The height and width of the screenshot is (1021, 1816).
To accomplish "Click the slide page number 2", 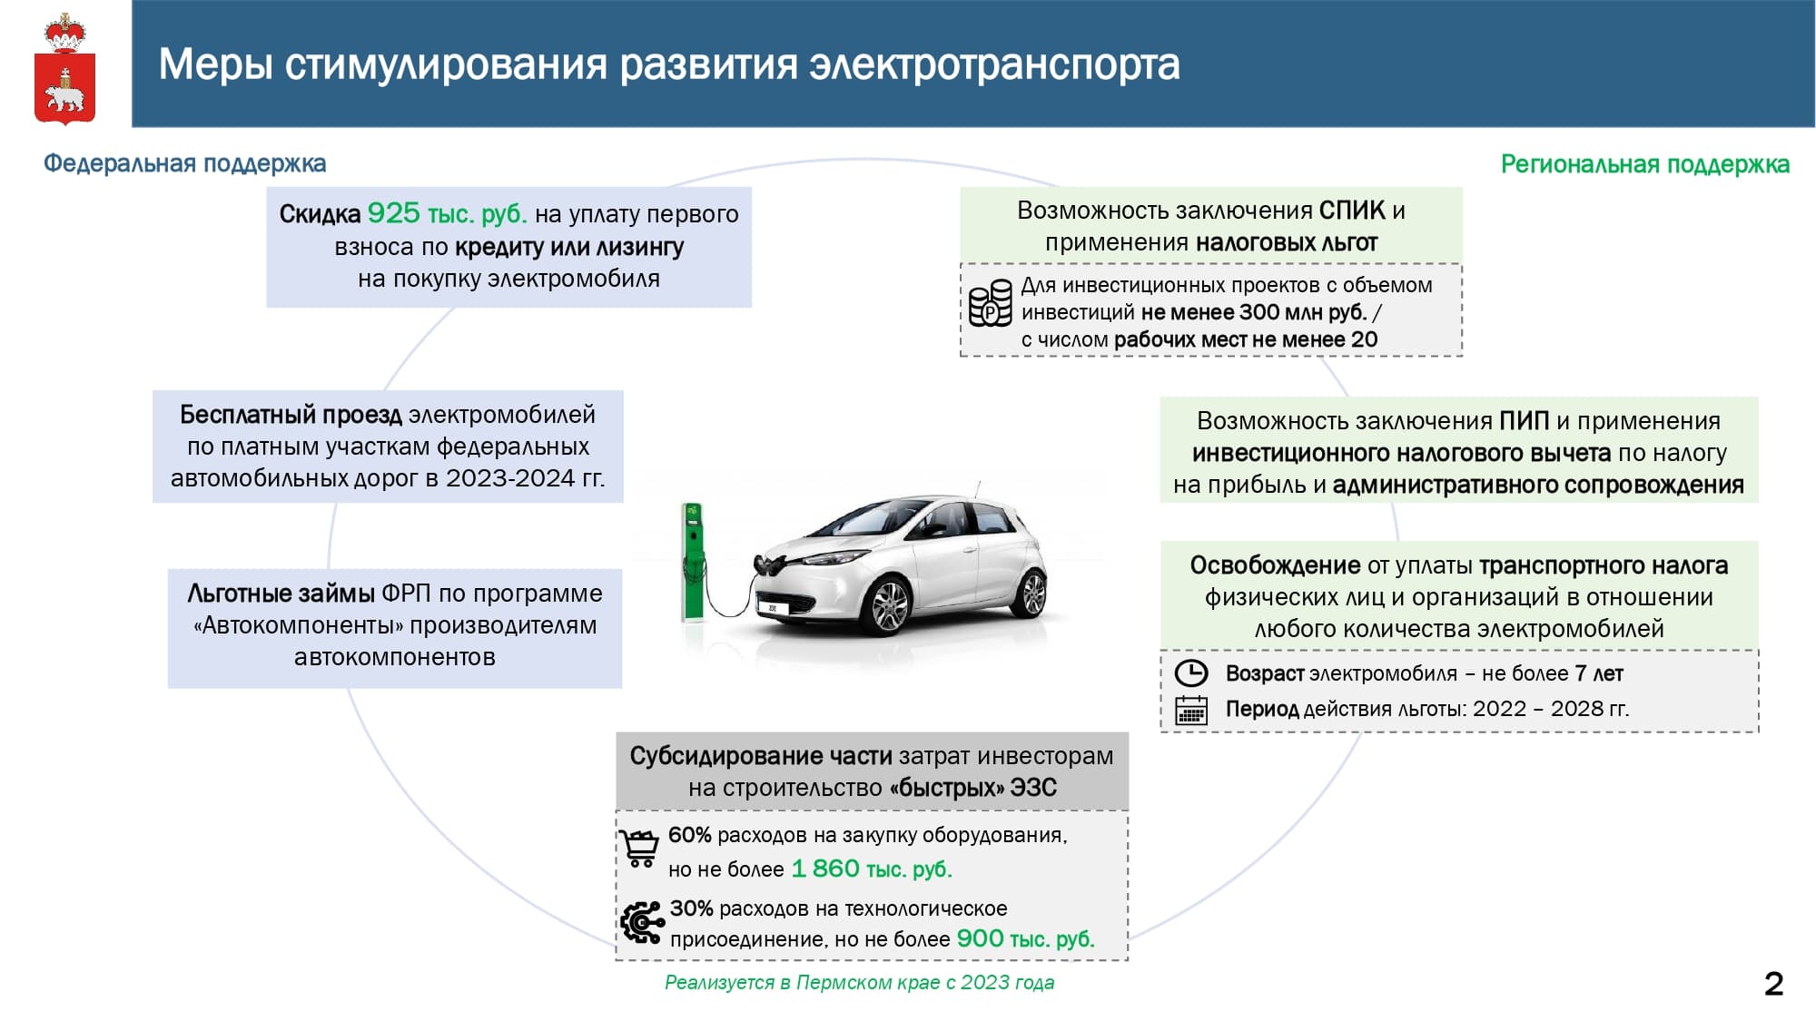I will tap(1772, 984).
